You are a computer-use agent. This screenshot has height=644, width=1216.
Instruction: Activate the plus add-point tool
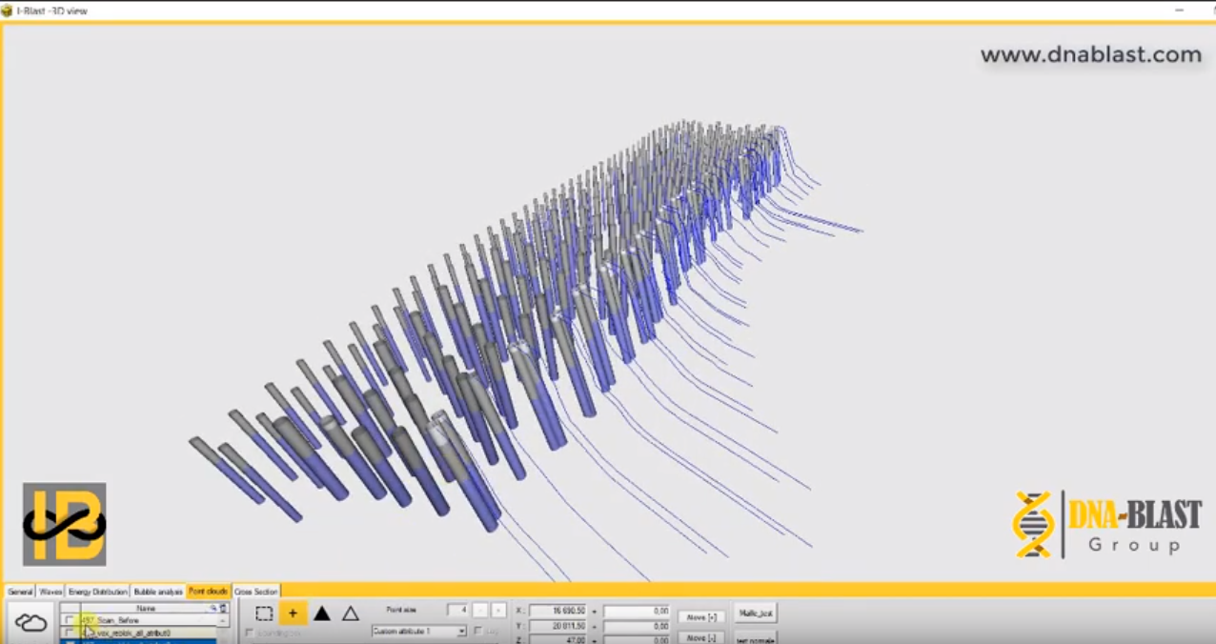293,614
